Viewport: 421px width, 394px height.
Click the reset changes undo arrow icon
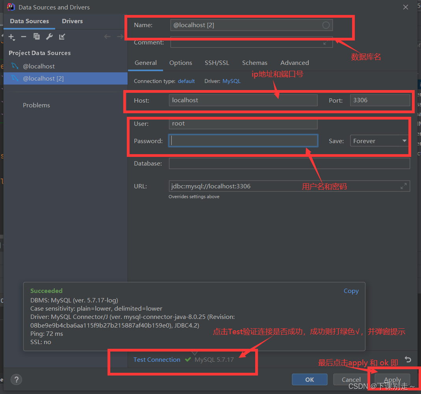click(x=408, y=359)
